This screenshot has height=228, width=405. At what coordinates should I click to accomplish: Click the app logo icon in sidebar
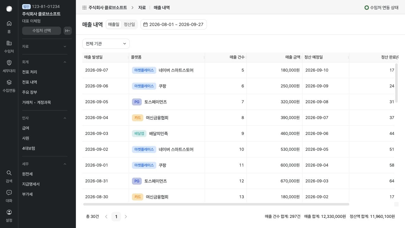[9, 9]
